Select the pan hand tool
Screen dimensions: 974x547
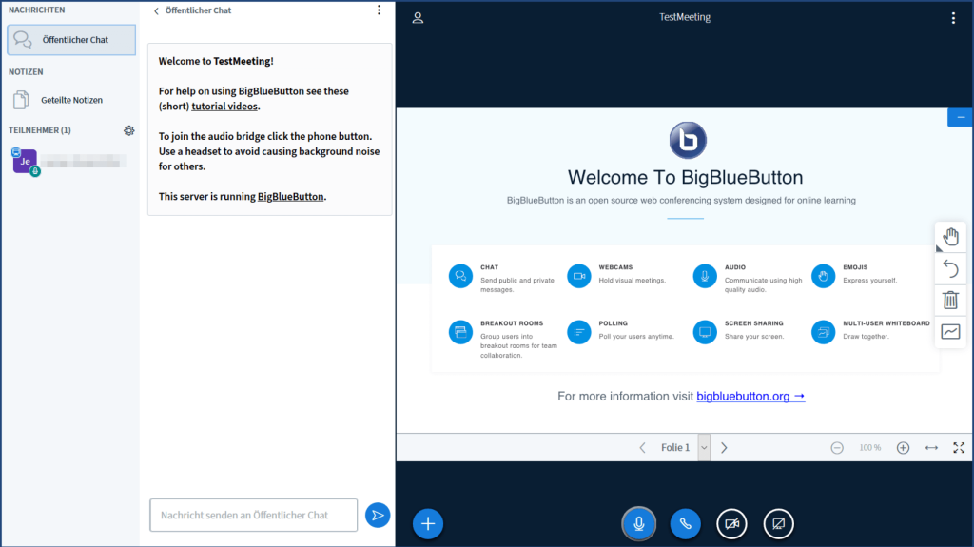coord(950,237)
